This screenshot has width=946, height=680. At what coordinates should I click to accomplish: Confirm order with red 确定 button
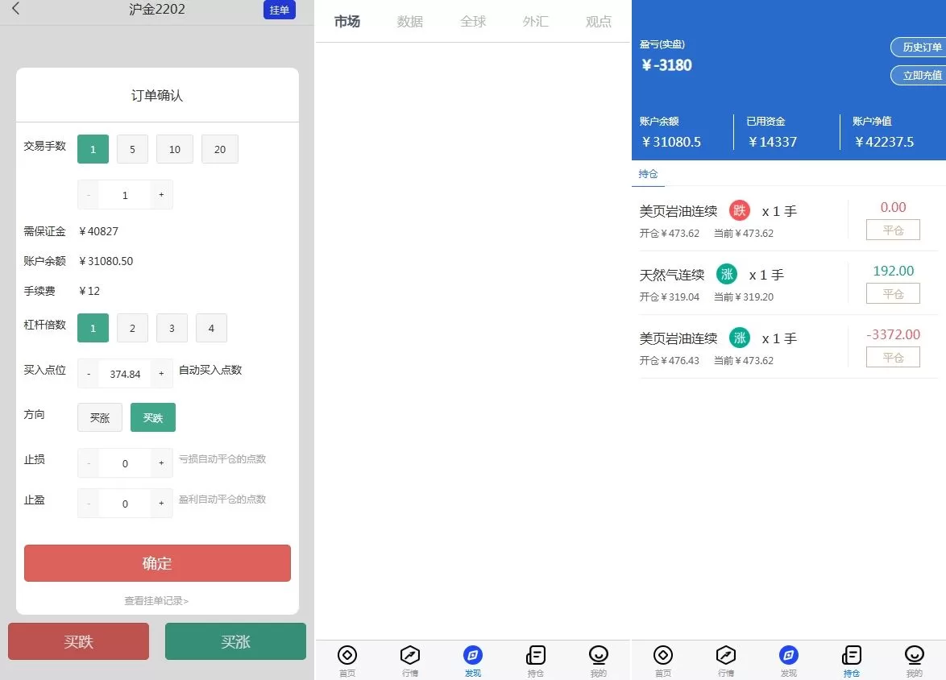coord(157,563)
